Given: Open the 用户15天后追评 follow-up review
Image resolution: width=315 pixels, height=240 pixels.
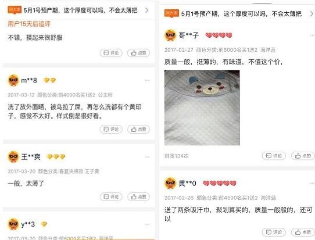Looking at the screenshot, I should click(29, 24).
